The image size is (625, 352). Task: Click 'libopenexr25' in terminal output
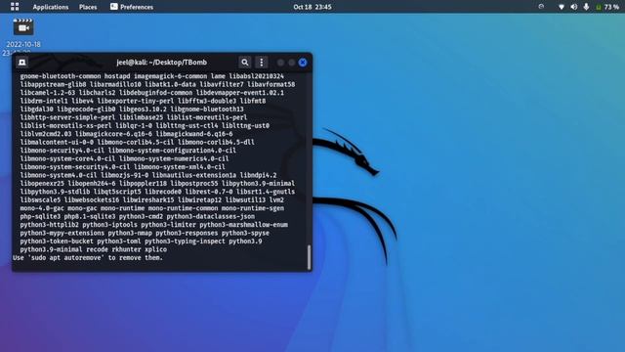pos(42,184)
